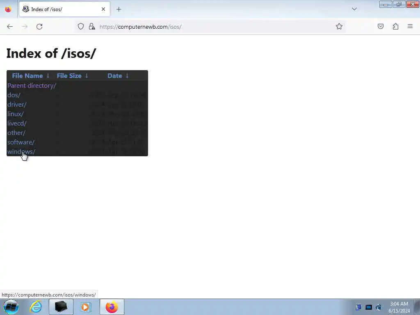
Task: Minimize the Firefox window
Action: pyautogui.click(x=386, y=4)
